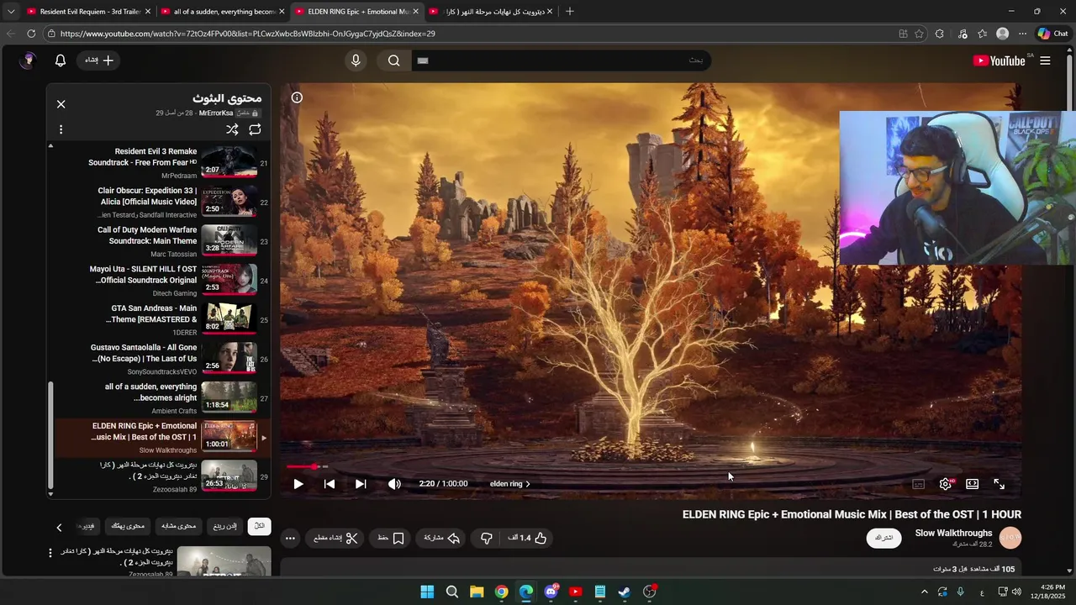The image size is (1076, 605).
Task: Open the YouTube hamburger guide menu
Action: 1045,60
